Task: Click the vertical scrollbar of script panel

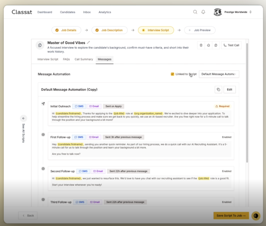Action: (247, 100)
